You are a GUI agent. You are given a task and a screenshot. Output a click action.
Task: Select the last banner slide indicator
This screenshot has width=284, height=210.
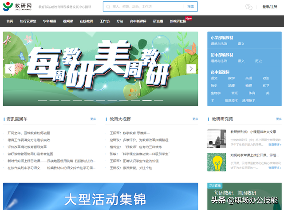click(158, 101)
